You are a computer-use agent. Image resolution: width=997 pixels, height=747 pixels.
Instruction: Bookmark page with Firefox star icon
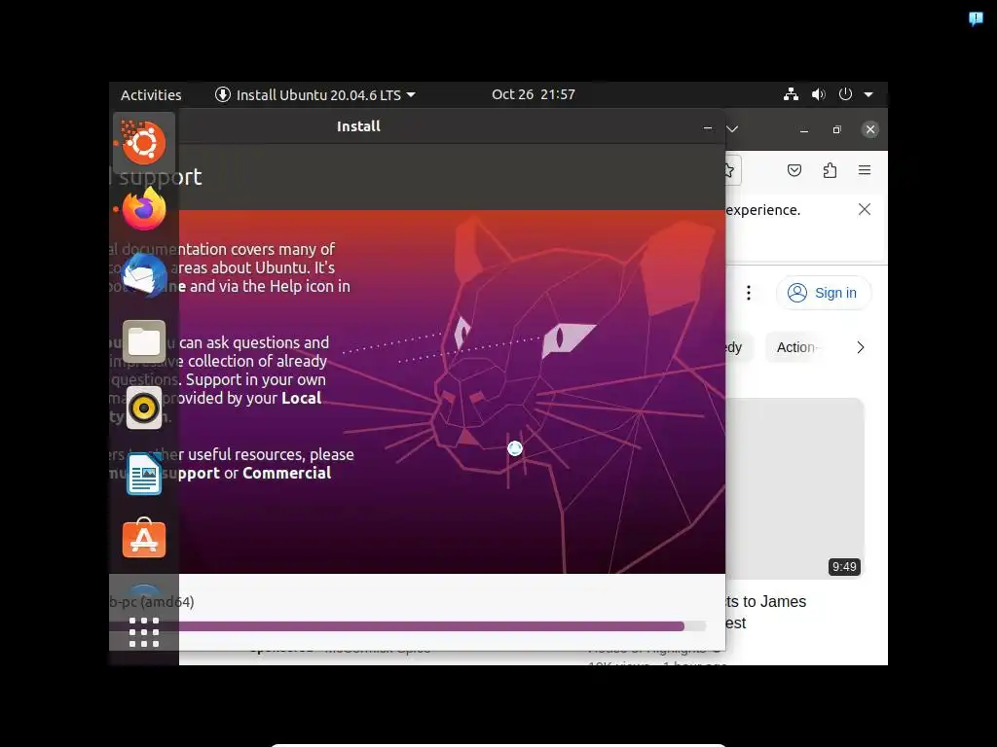730,170
